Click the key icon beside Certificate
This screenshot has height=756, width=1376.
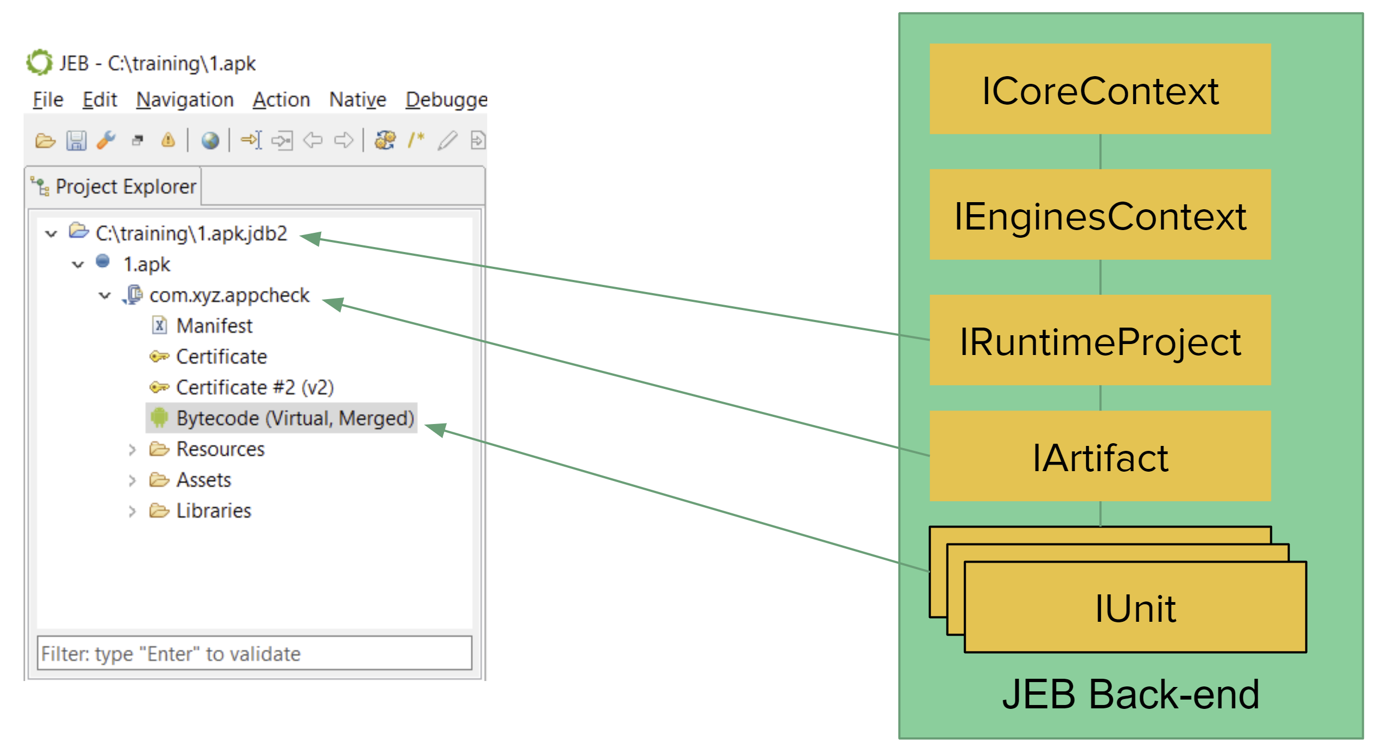point(159,357)
